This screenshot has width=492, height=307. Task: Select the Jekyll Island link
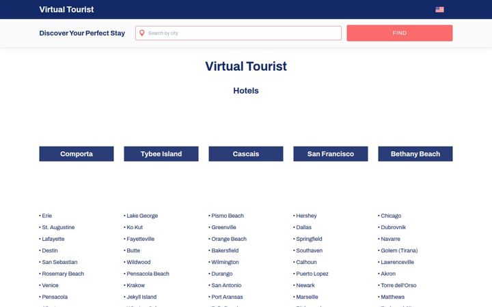click(141, 297)
